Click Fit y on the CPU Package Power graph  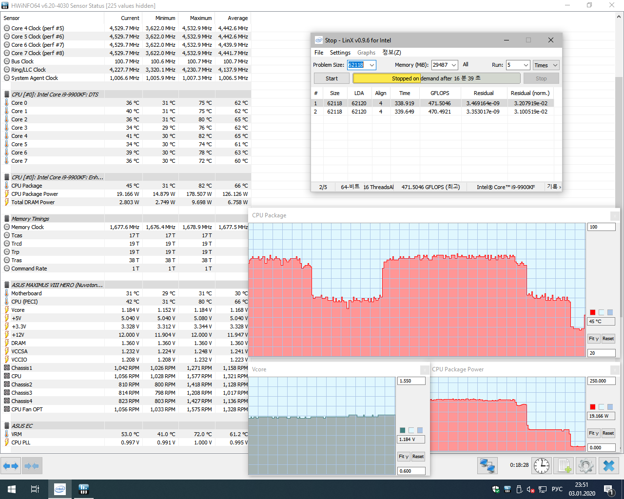594,433
